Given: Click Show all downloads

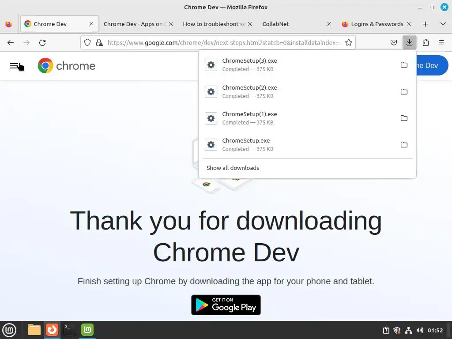Looking at the screenshot, I should pos(233,168).
